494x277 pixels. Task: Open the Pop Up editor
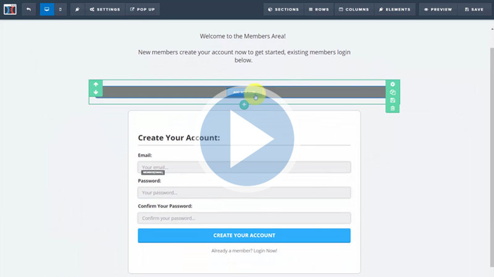[143, 9]
